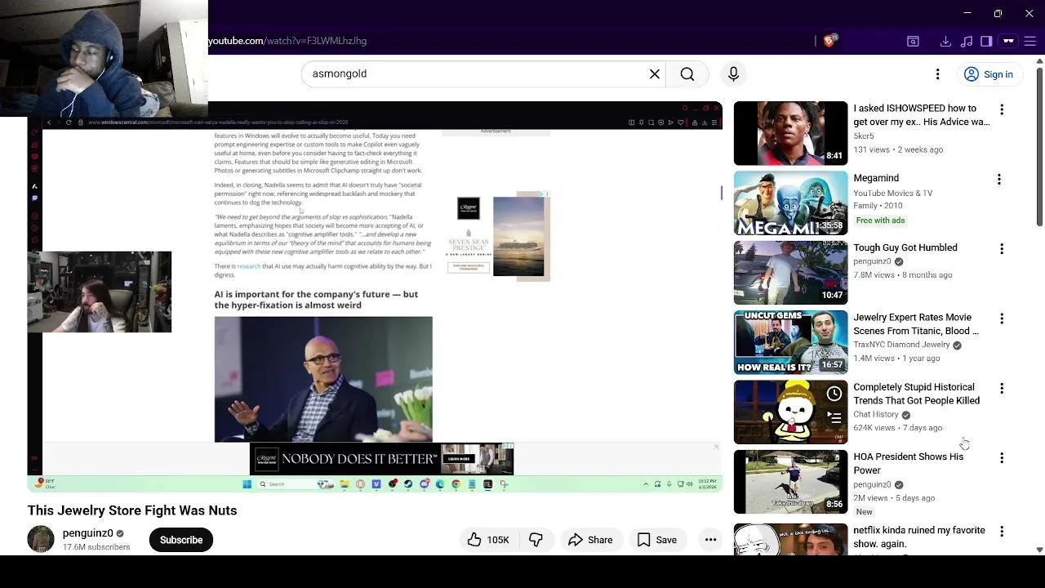Click 'New' badge under HOA President video
The width and height of the screenshot is (1045, 588).
pos(864,512)
